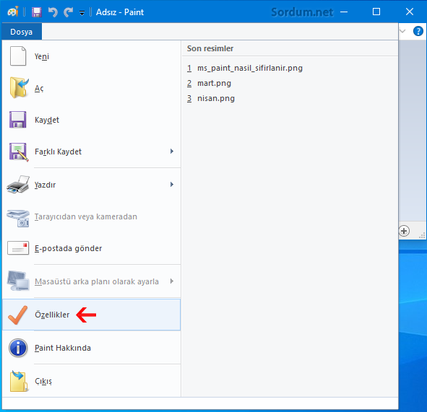Select the Farklı Kaydet menu entry

[91, 152]
